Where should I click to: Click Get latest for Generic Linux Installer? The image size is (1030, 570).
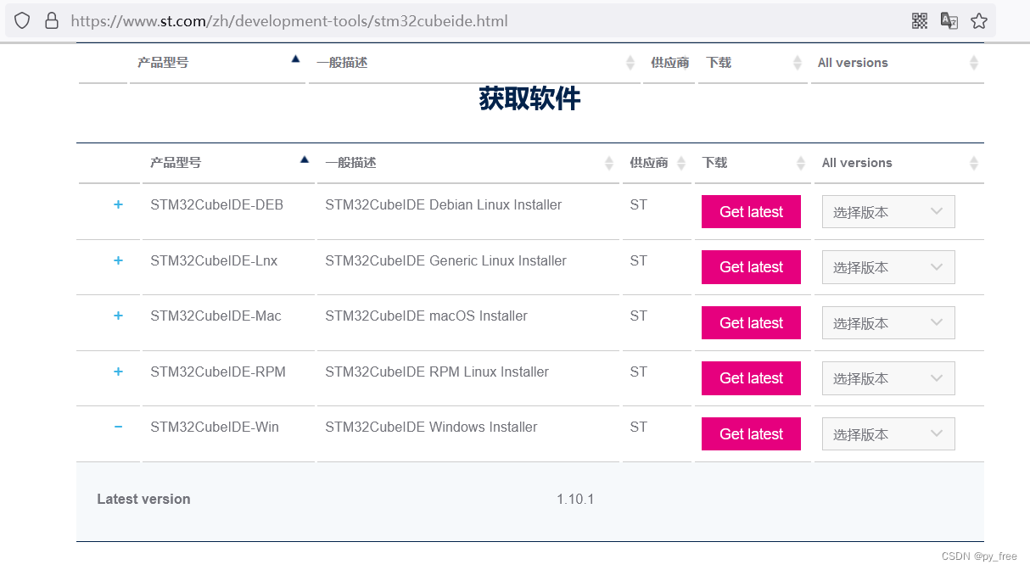click(x=751, y=267)
